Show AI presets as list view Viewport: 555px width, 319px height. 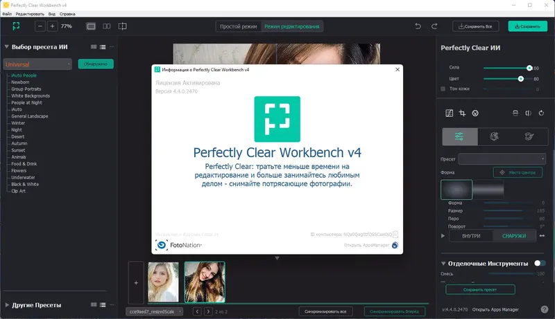click(x=103, y=46)
